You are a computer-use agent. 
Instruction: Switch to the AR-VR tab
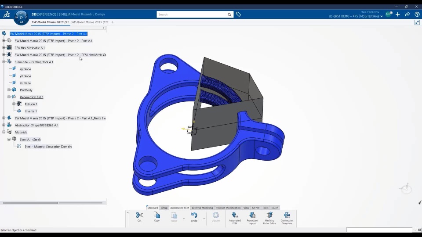coord(255,208)
